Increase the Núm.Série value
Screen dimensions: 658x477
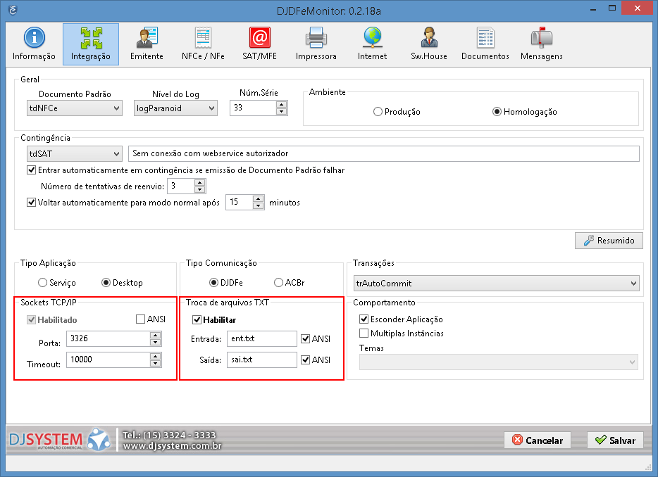click(x=282, y=104)
